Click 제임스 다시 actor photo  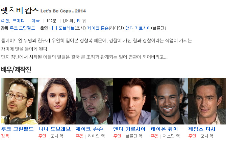(207, 101)
